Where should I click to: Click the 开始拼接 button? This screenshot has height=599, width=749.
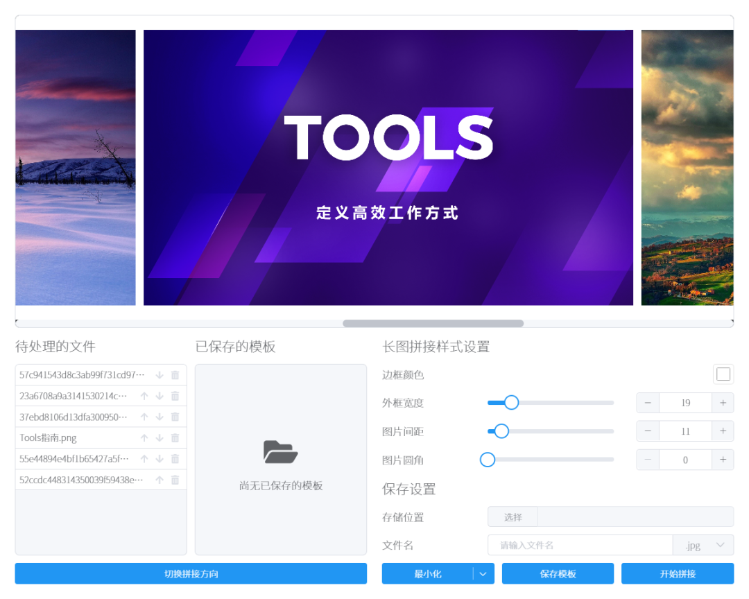[678, 574]
